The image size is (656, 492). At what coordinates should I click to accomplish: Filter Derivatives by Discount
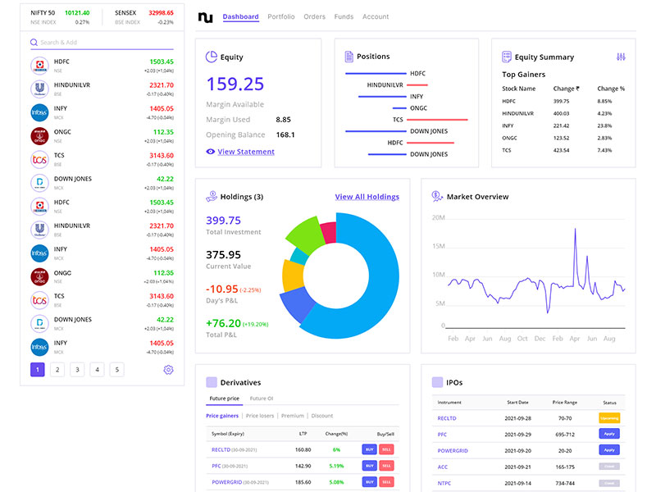click(x=322, y=416)
